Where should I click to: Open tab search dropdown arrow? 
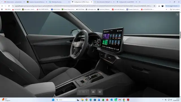pyautogui.click(x=2, y=2)
